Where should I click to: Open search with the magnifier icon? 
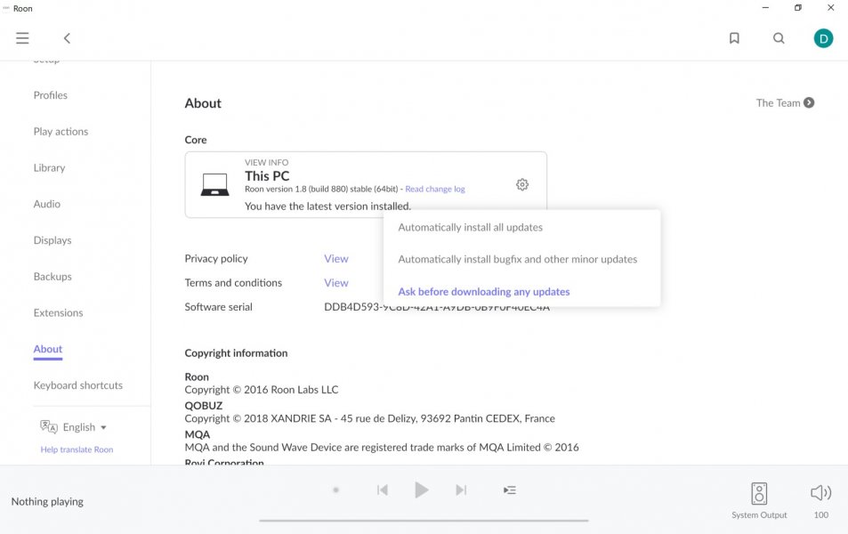click(779, 38)
